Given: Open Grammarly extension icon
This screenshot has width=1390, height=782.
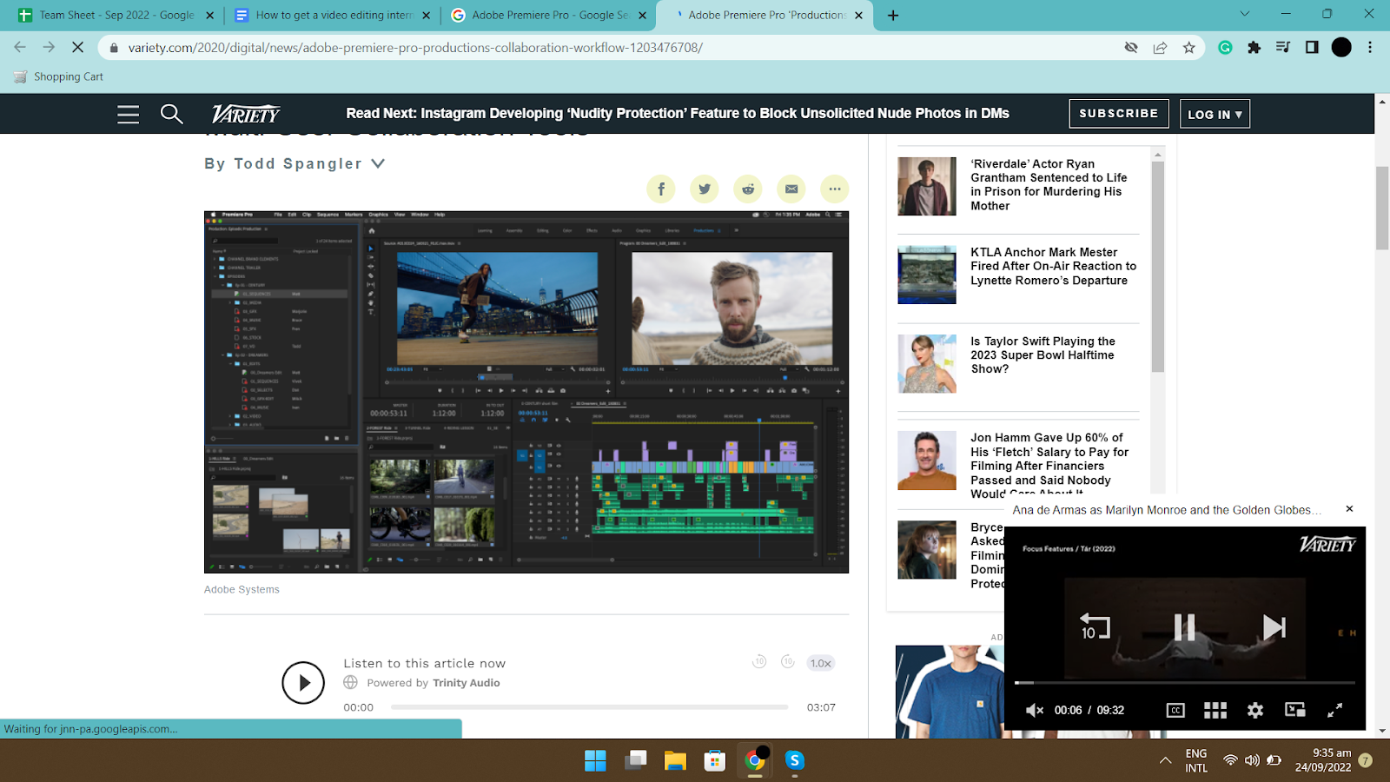Looking at the screenshot, I should point(1225,48).
